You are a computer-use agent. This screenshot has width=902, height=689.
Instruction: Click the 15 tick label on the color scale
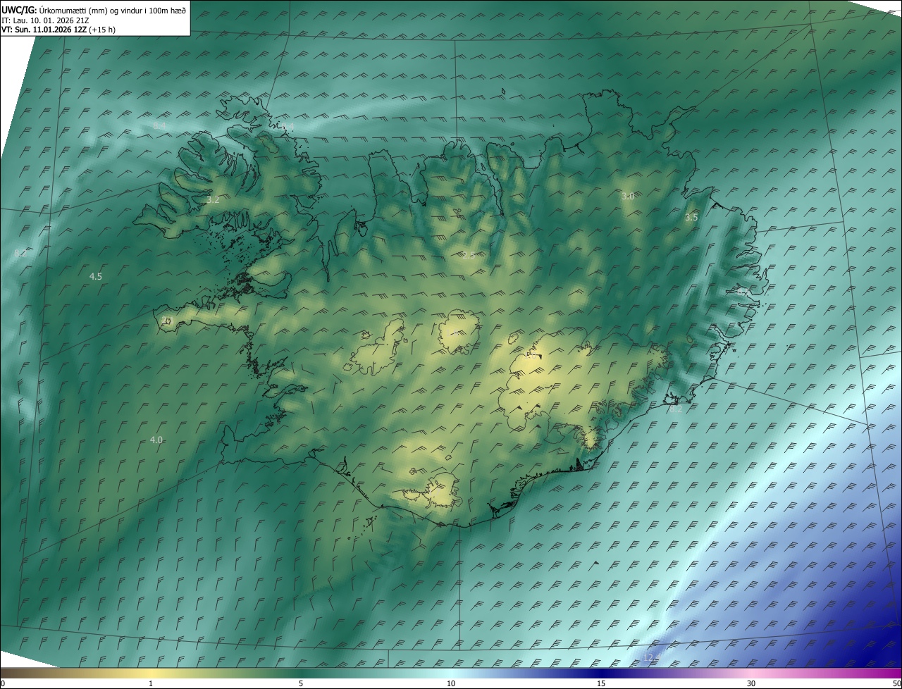601,683
